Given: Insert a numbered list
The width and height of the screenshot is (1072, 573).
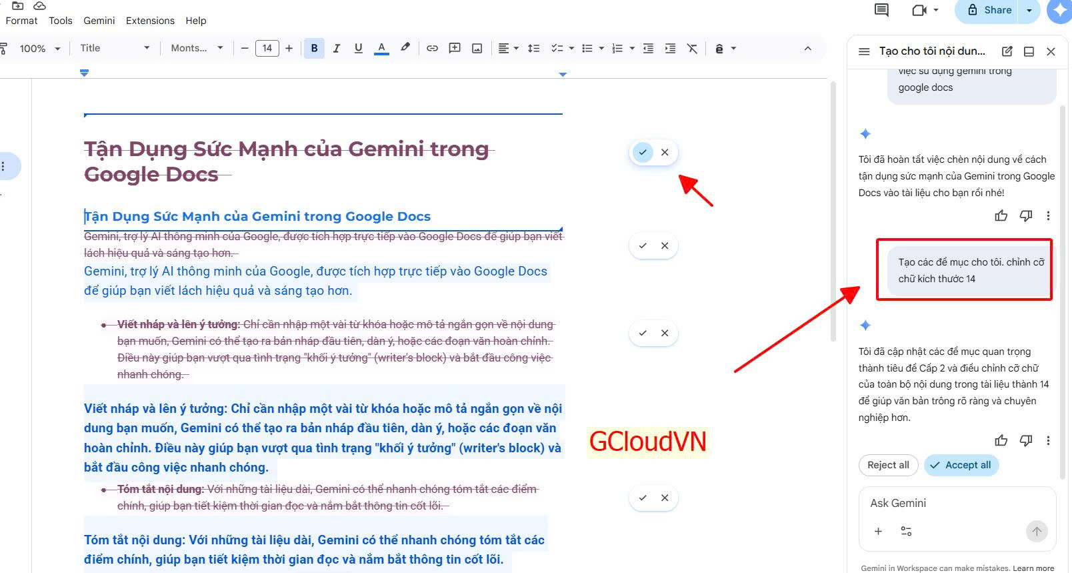Looking at the screenshot, I should (x=617, y=48).
